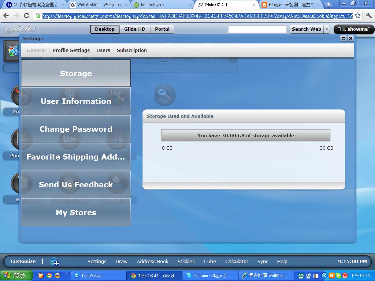Open the Change Password section
Viewport: 375px width, 281px height.
(x=76, y=129)
